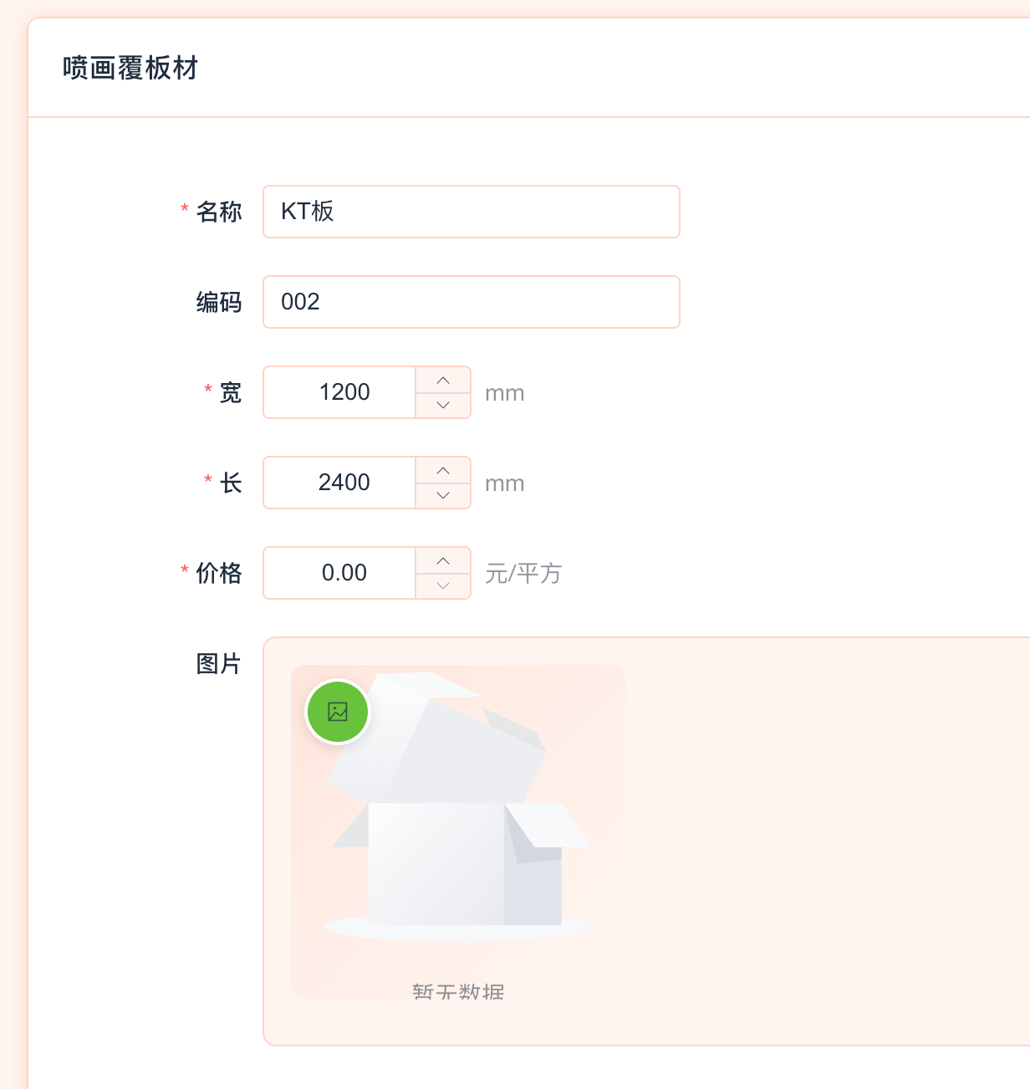
Task: Focus the 名称 field containing KT板
Action: (471, 212)
